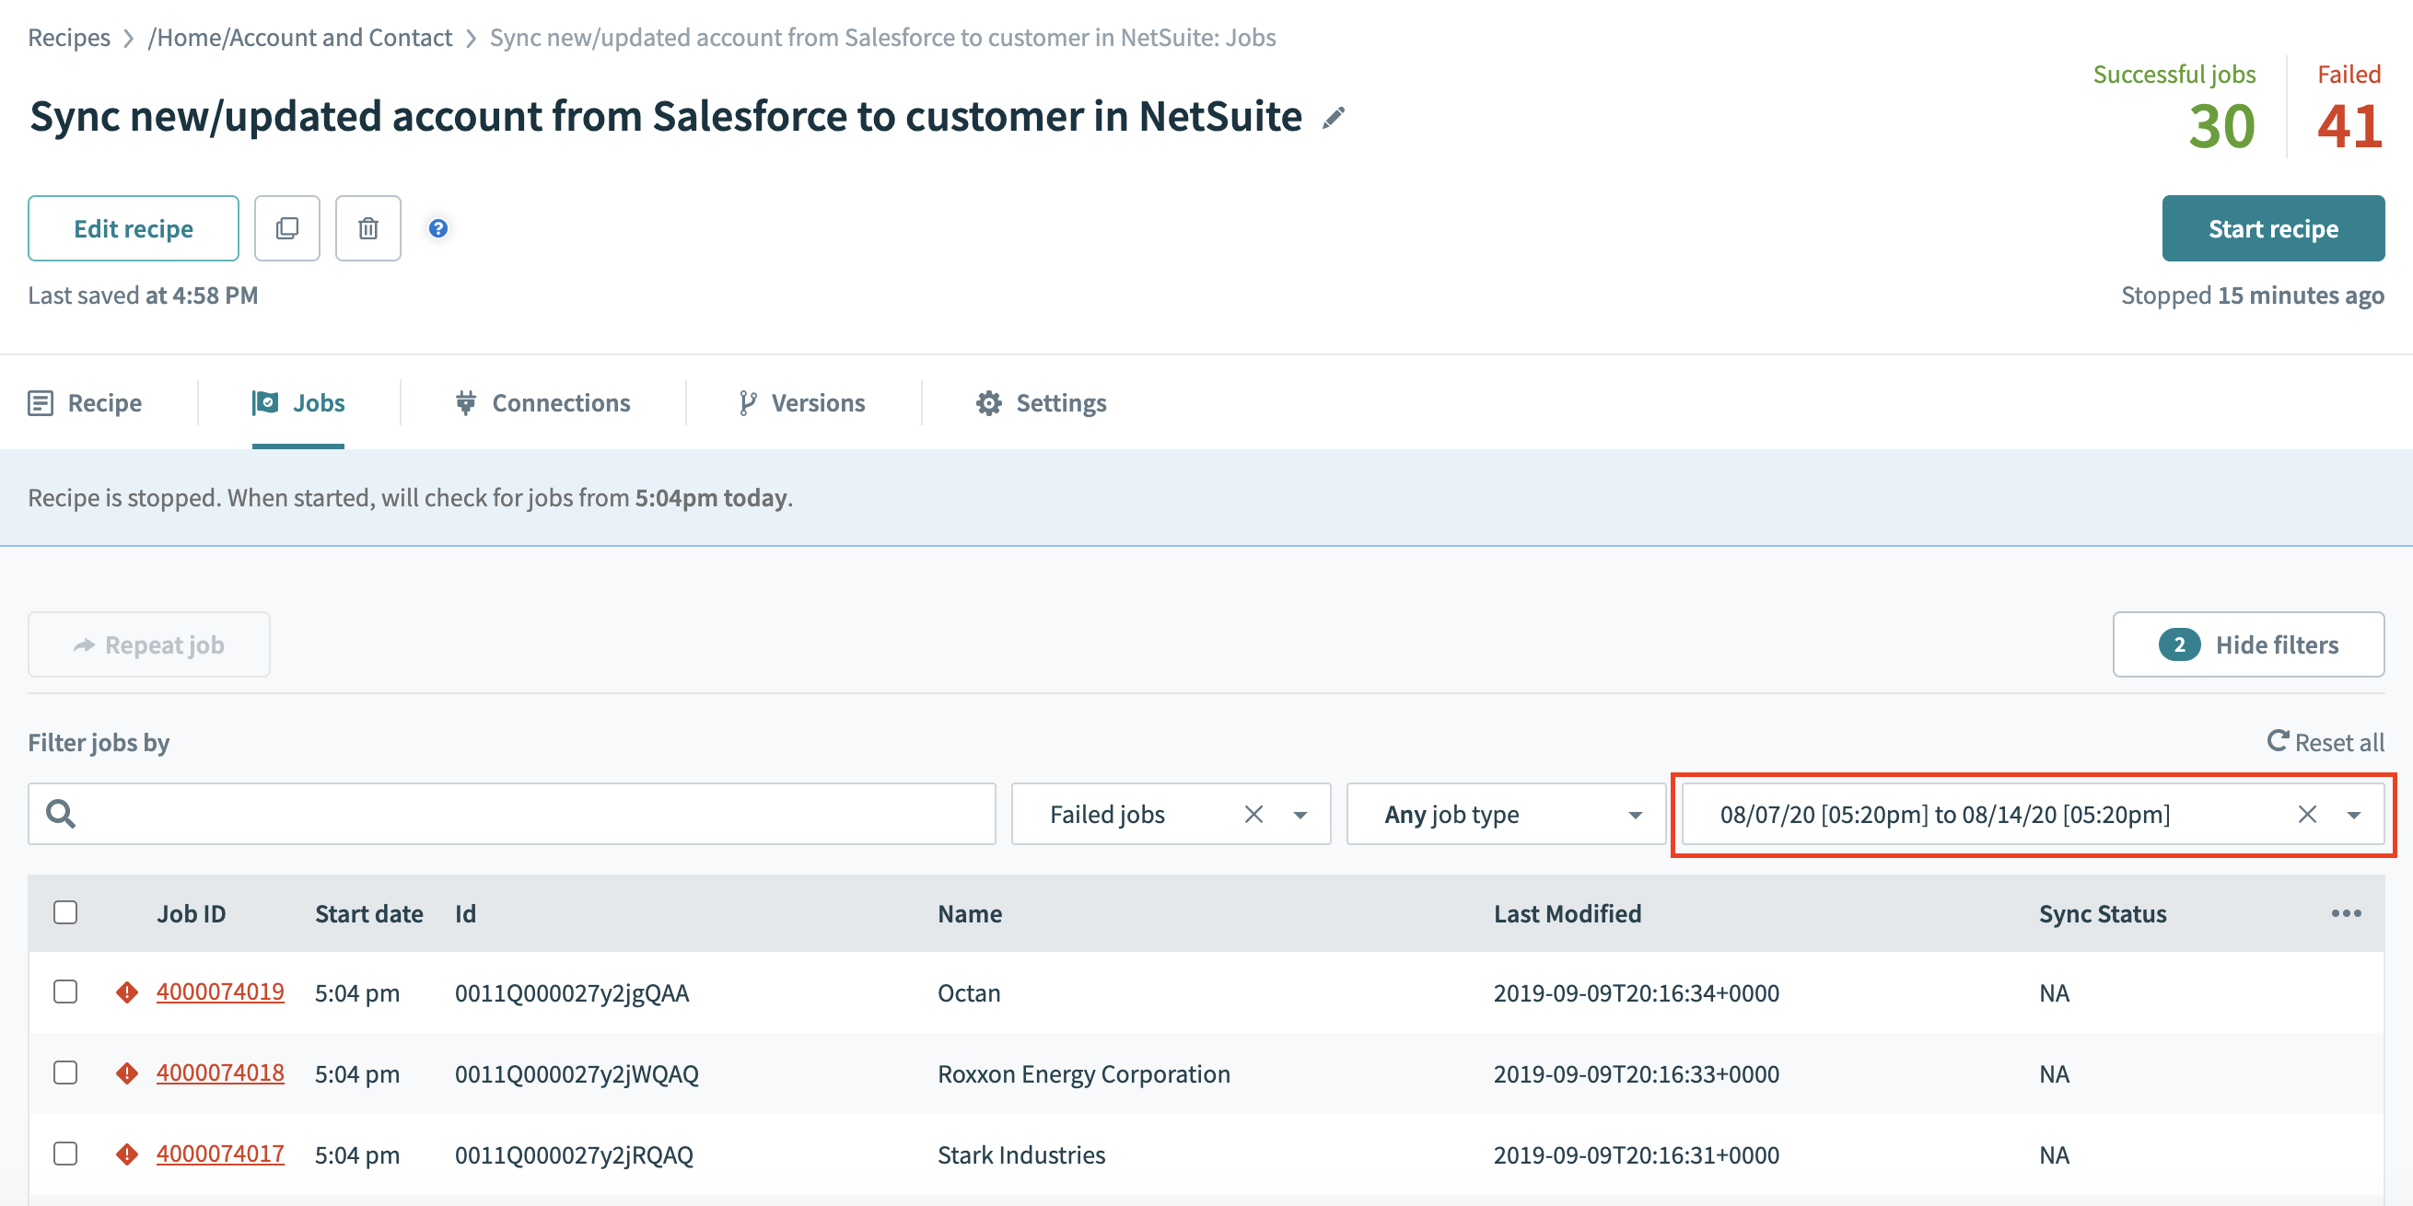2413x1206 pixels.
Task: Select the Stark Industries job checkbox
Action: [65, 1154]
